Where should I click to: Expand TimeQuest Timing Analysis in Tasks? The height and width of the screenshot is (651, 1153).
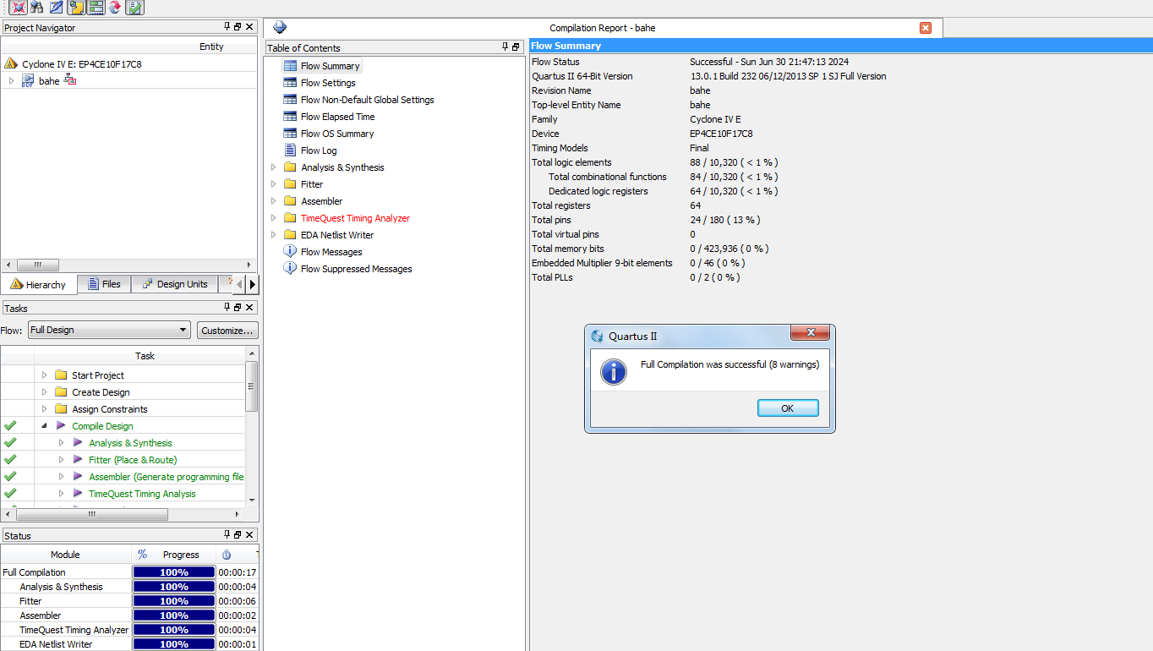coord(62,494)
